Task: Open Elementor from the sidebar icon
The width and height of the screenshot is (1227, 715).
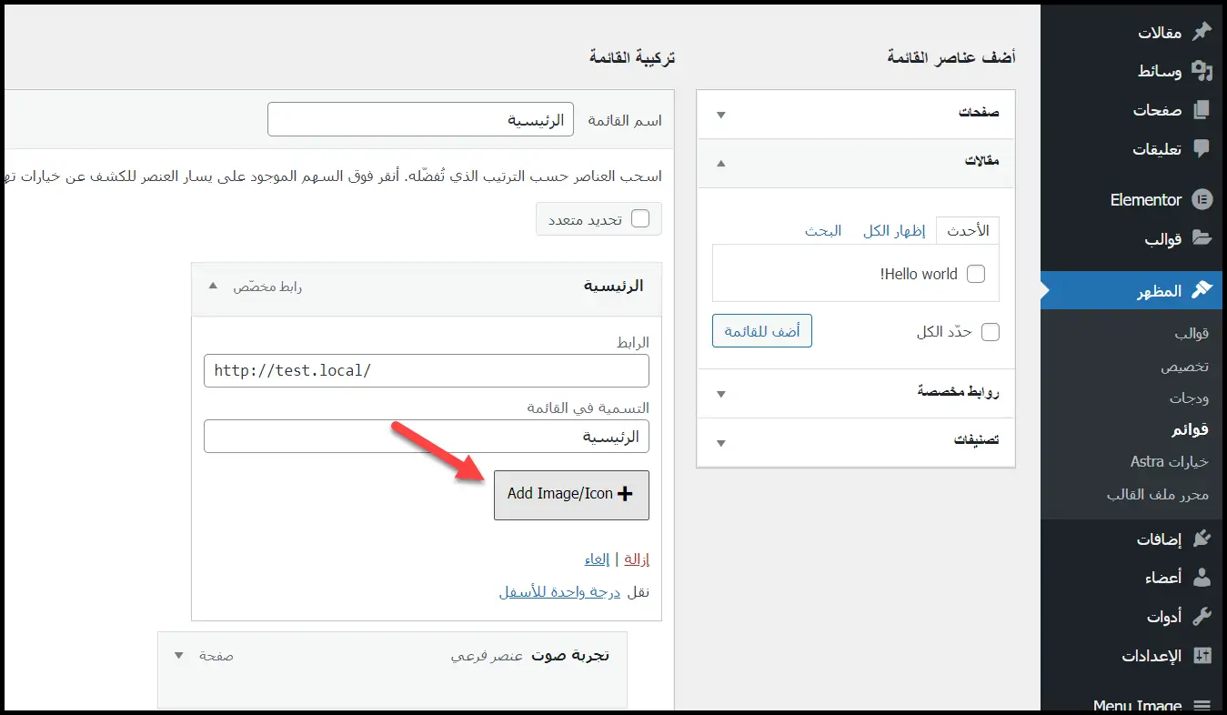Action: point(1202,200)
